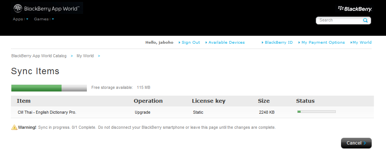Click the green free storage bar
The width and height of the screenshot is (386, 160).
pyautogui.click(x=49, y=88)
